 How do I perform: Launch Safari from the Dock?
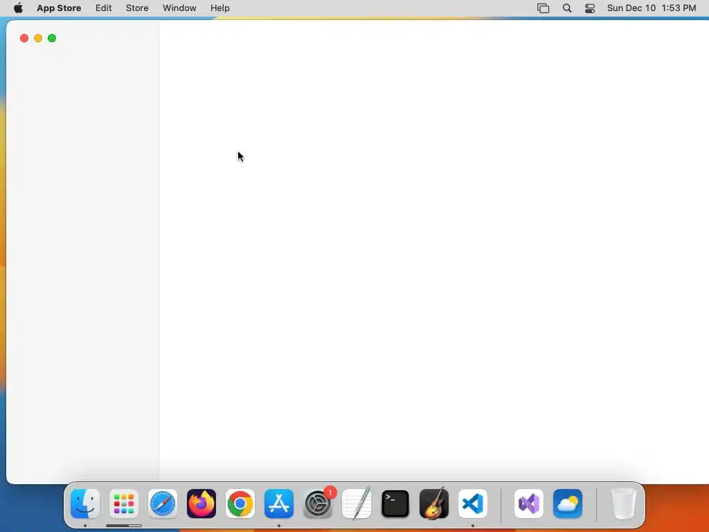tap(163, 504)
